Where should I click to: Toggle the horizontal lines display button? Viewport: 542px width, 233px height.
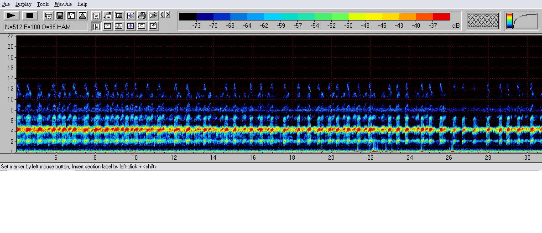point(108,26)
